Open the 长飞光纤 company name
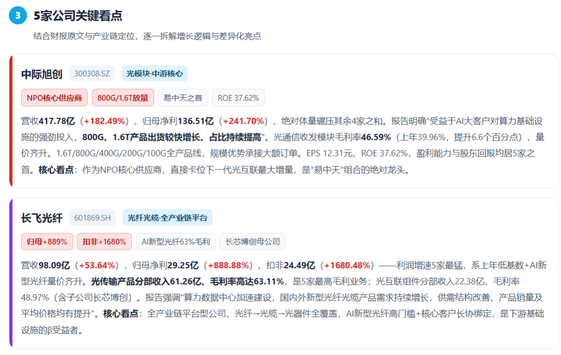Screen dimensions: 561x355 pos(42,218)
